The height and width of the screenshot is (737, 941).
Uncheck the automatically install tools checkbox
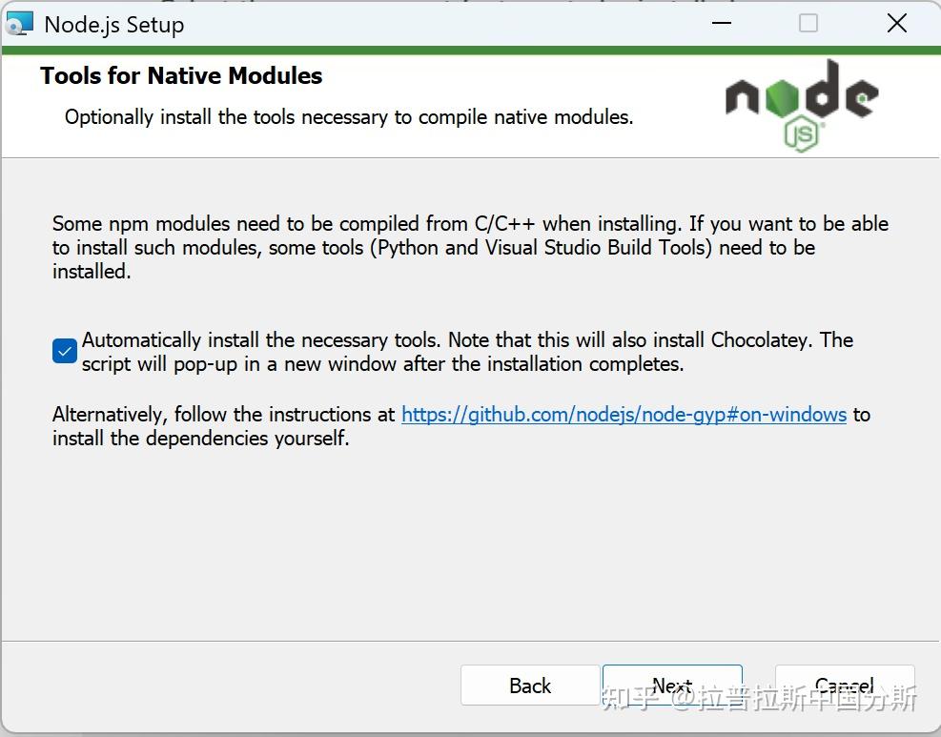point(65,352)
